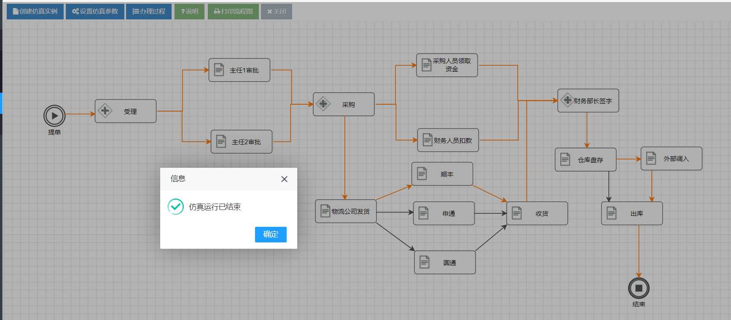Click the 信息 dialog title
This screenshot has width=731, height=320.
pyautogui.click(x=178, y=179)
